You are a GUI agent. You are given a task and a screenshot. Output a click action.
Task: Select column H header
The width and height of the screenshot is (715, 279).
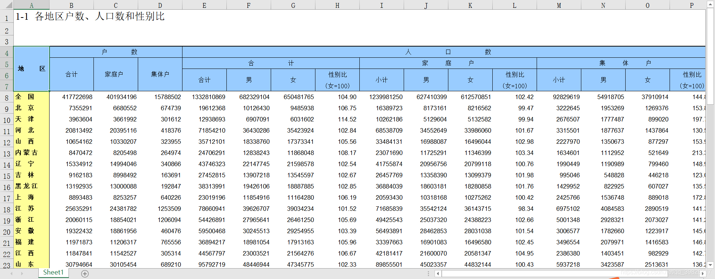(337, 5)
